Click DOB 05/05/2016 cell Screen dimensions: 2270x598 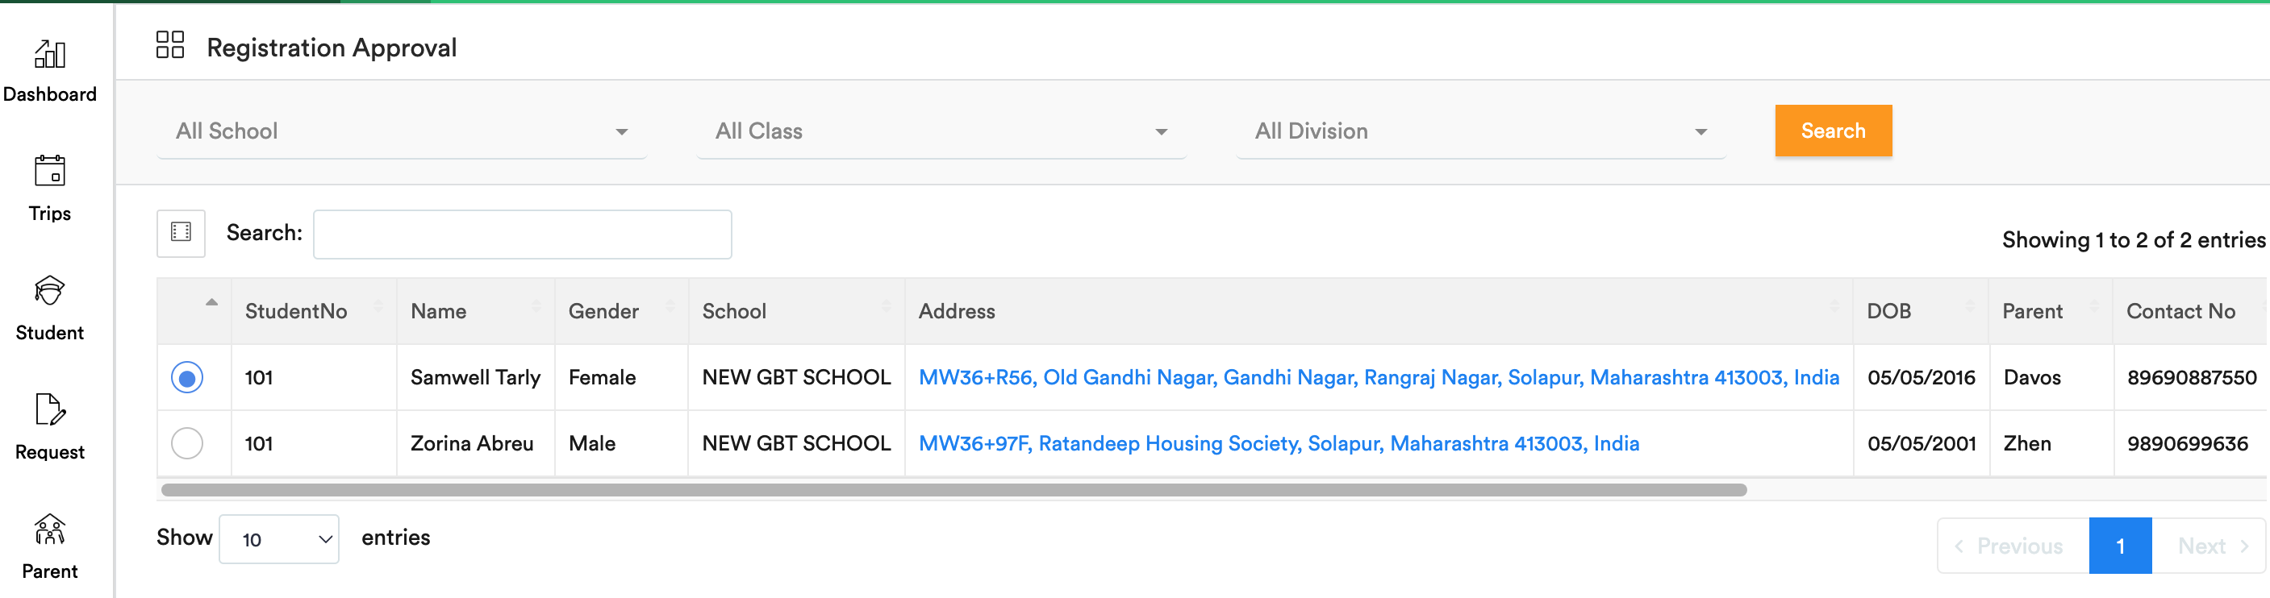click(1921, 378)
